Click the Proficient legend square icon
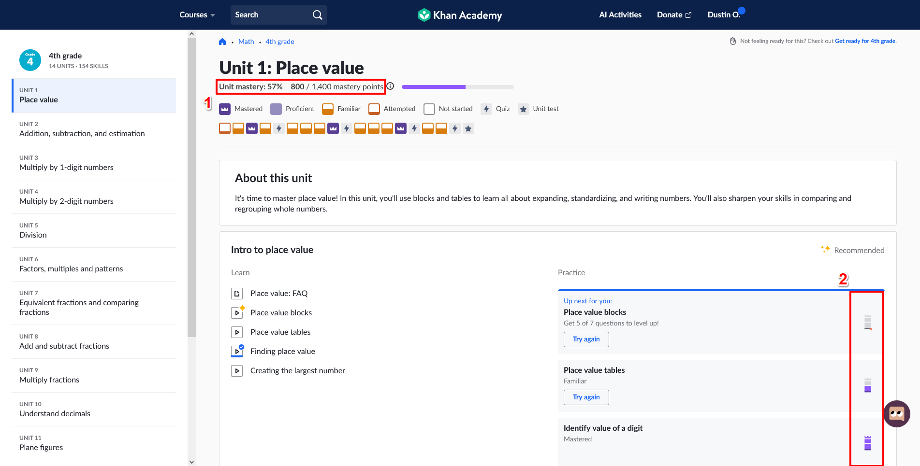This screenshot has height=466, width=920. pos(276,109)
